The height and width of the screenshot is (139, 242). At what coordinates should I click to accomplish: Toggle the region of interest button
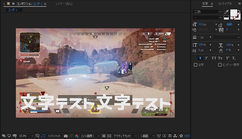pyautogui.click(x=104, y=136)
